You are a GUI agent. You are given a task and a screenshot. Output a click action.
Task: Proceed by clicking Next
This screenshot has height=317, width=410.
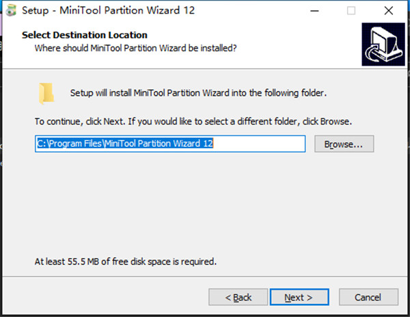[299, 297]
